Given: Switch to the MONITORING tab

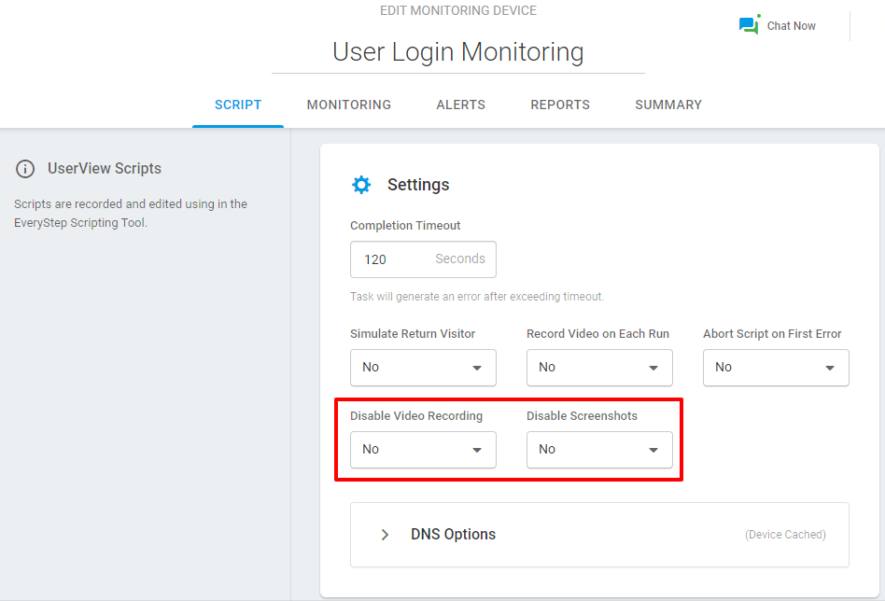Looking at the screenshot, I should coord(349,105).
